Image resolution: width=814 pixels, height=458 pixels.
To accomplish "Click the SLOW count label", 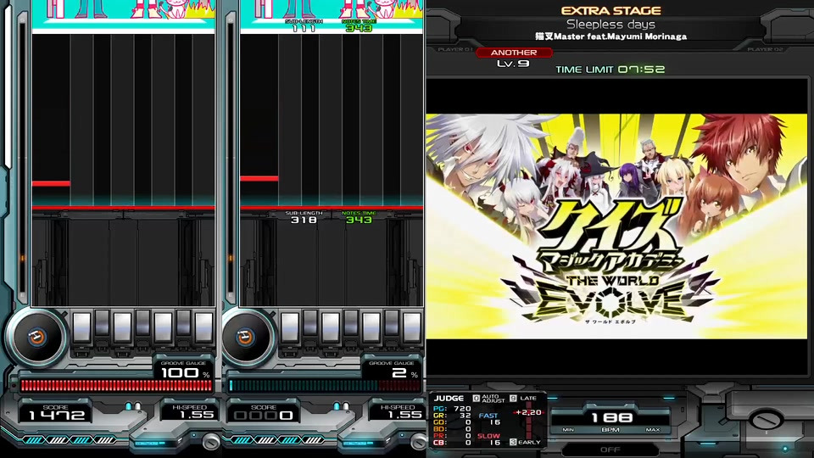I will click(488, 436).
